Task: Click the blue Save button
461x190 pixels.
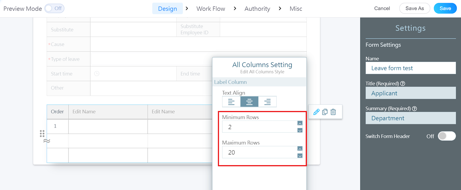Action: (445, 8)
